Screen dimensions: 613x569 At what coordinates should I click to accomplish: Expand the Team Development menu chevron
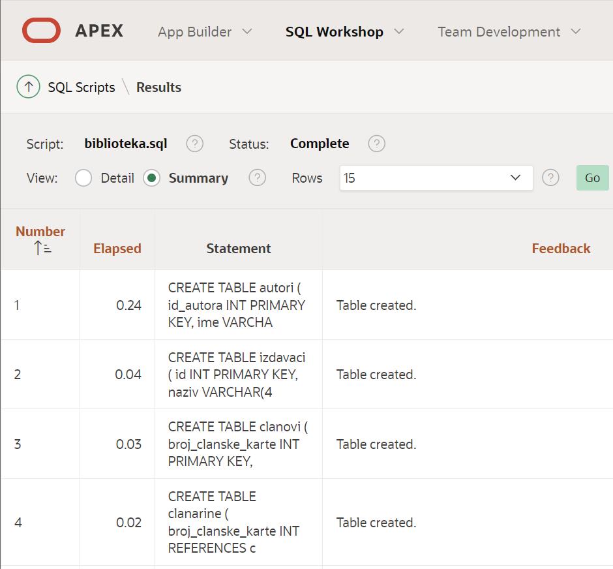575,31
